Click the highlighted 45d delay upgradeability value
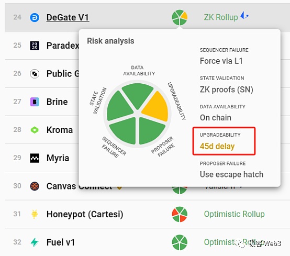Viewport: 290px width, 256px height. click(x=217, y=146)
